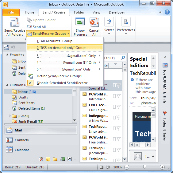Expand the To-Do Bar chevron
The height and width of the screenshot is (173, 173).
[x=165, y=57]
